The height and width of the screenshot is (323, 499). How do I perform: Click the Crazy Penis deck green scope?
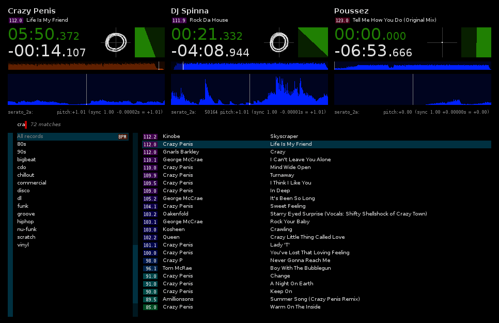(150, 42)
